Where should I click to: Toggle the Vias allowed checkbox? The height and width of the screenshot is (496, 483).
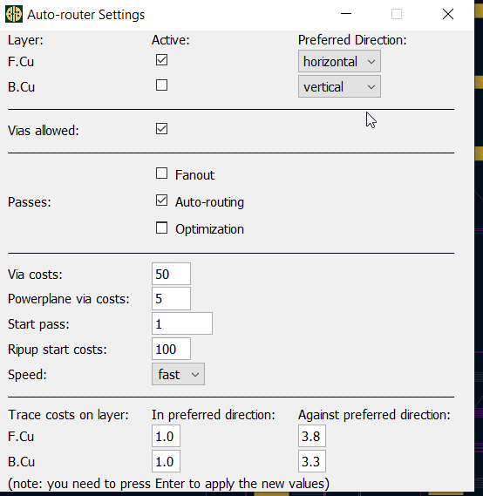[x=161, y=129]
